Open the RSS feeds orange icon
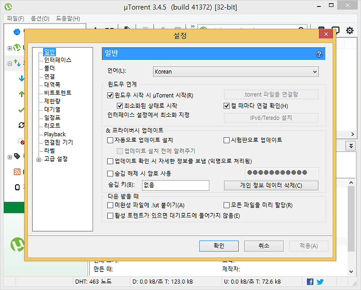Viewport: 361px width, 290px height. click(x=17, y=172)
